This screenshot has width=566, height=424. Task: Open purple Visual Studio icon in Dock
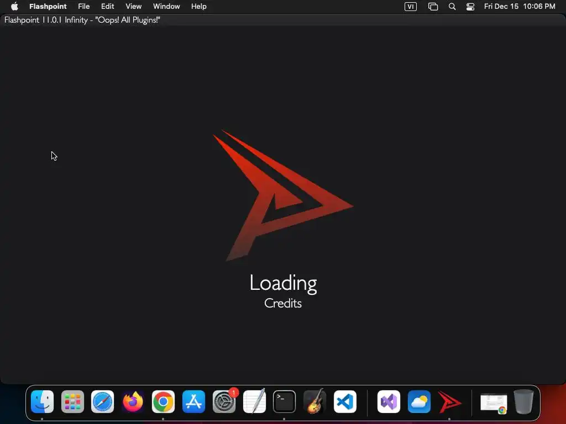pyautogui.click(x=389, y=402)
